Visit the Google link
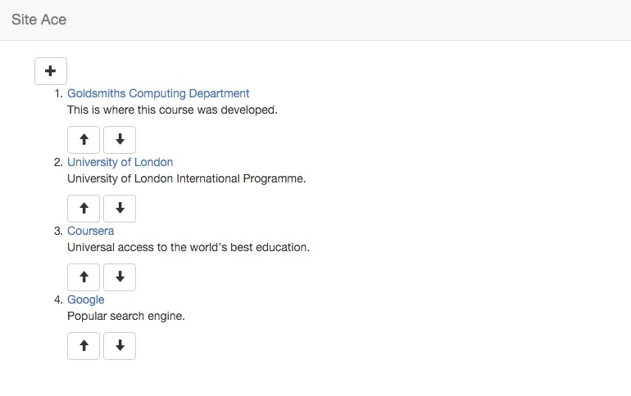631x396 pixels. [86, 299]
